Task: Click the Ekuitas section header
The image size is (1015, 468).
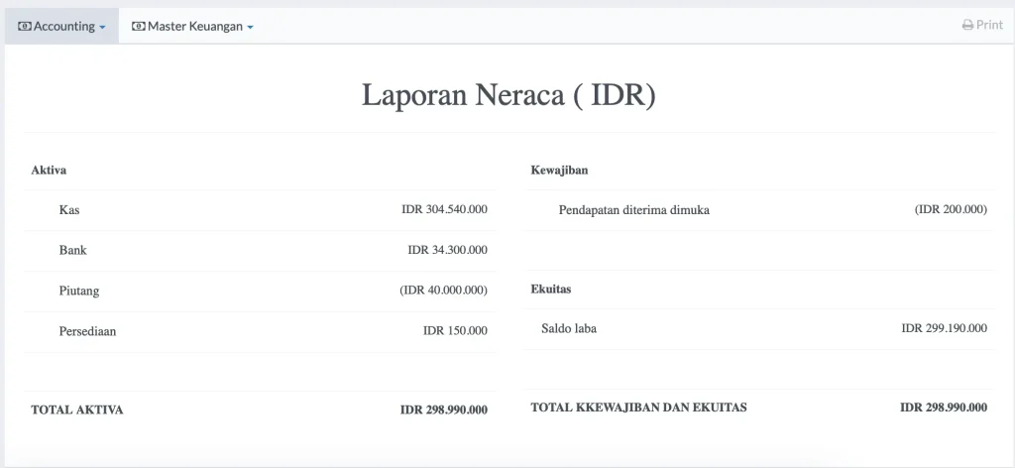Action: point(551,290)
